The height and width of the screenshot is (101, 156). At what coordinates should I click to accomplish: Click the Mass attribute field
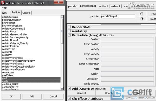[127, 69]
